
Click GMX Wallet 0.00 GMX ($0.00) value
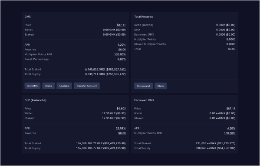click(114, 30)
